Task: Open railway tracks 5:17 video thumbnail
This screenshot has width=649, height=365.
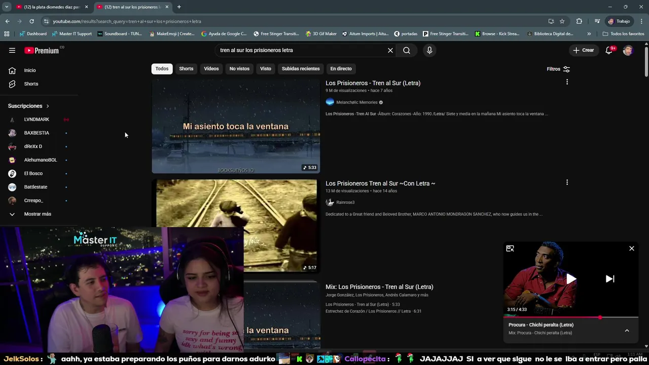Action: (x=237, y=226)
